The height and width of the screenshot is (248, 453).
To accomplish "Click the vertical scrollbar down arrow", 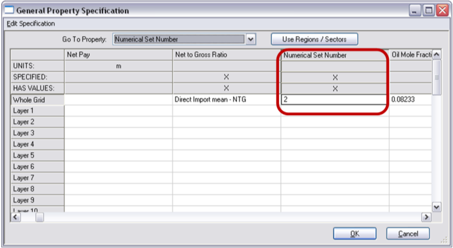I will tap(436, 208).
